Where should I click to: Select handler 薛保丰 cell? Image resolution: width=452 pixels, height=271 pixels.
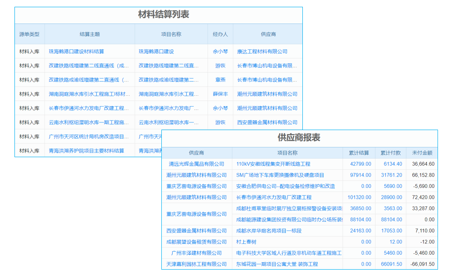[x=220, y=94]
